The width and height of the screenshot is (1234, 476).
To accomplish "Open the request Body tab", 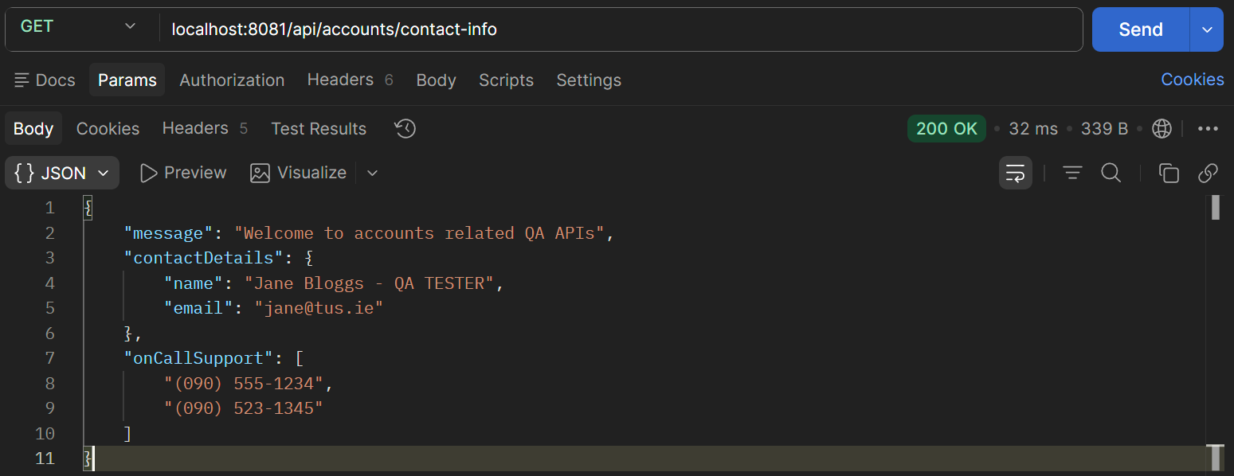I will coord(437,80).
